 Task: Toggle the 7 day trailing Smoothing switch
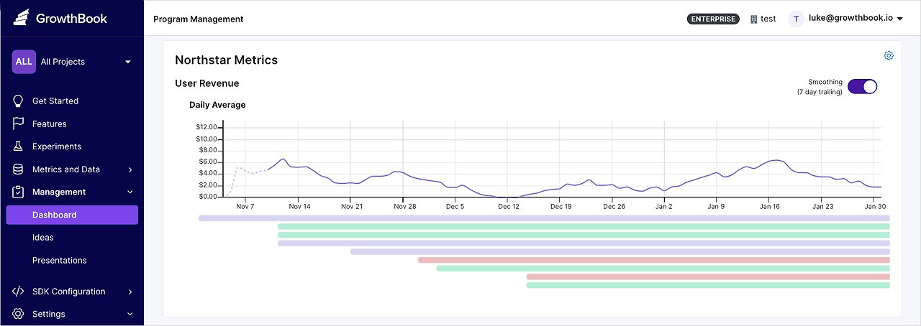click(862, 87)
